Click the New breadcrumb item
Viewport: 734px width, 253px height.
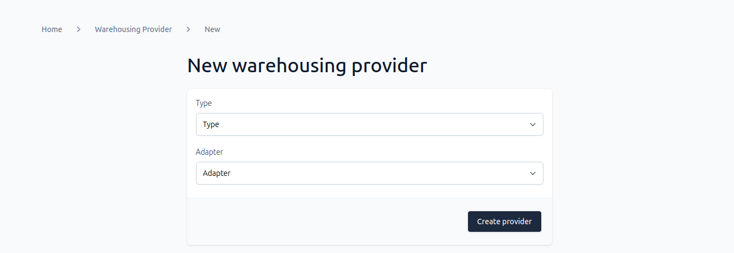[x=212, y=29]
